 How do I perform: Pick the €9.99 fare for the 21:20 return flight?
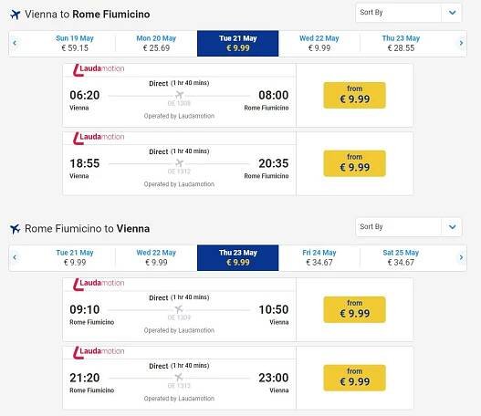(355, 378)
